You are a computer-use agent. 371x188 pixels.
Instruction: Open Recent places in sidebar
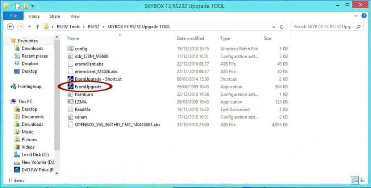click(x=35, y=56)
